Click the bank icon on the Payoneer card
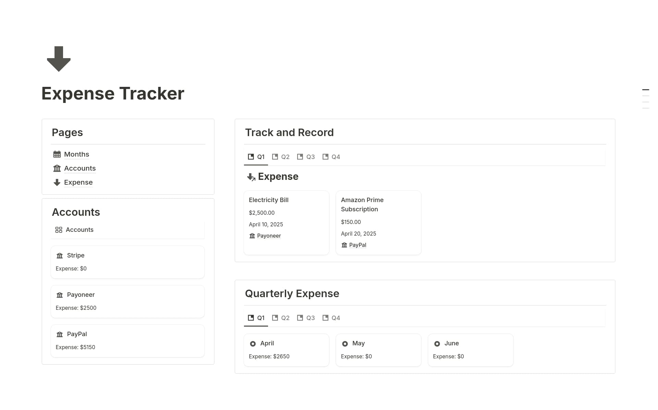658x410 pixels. click(x=59, y=295)
